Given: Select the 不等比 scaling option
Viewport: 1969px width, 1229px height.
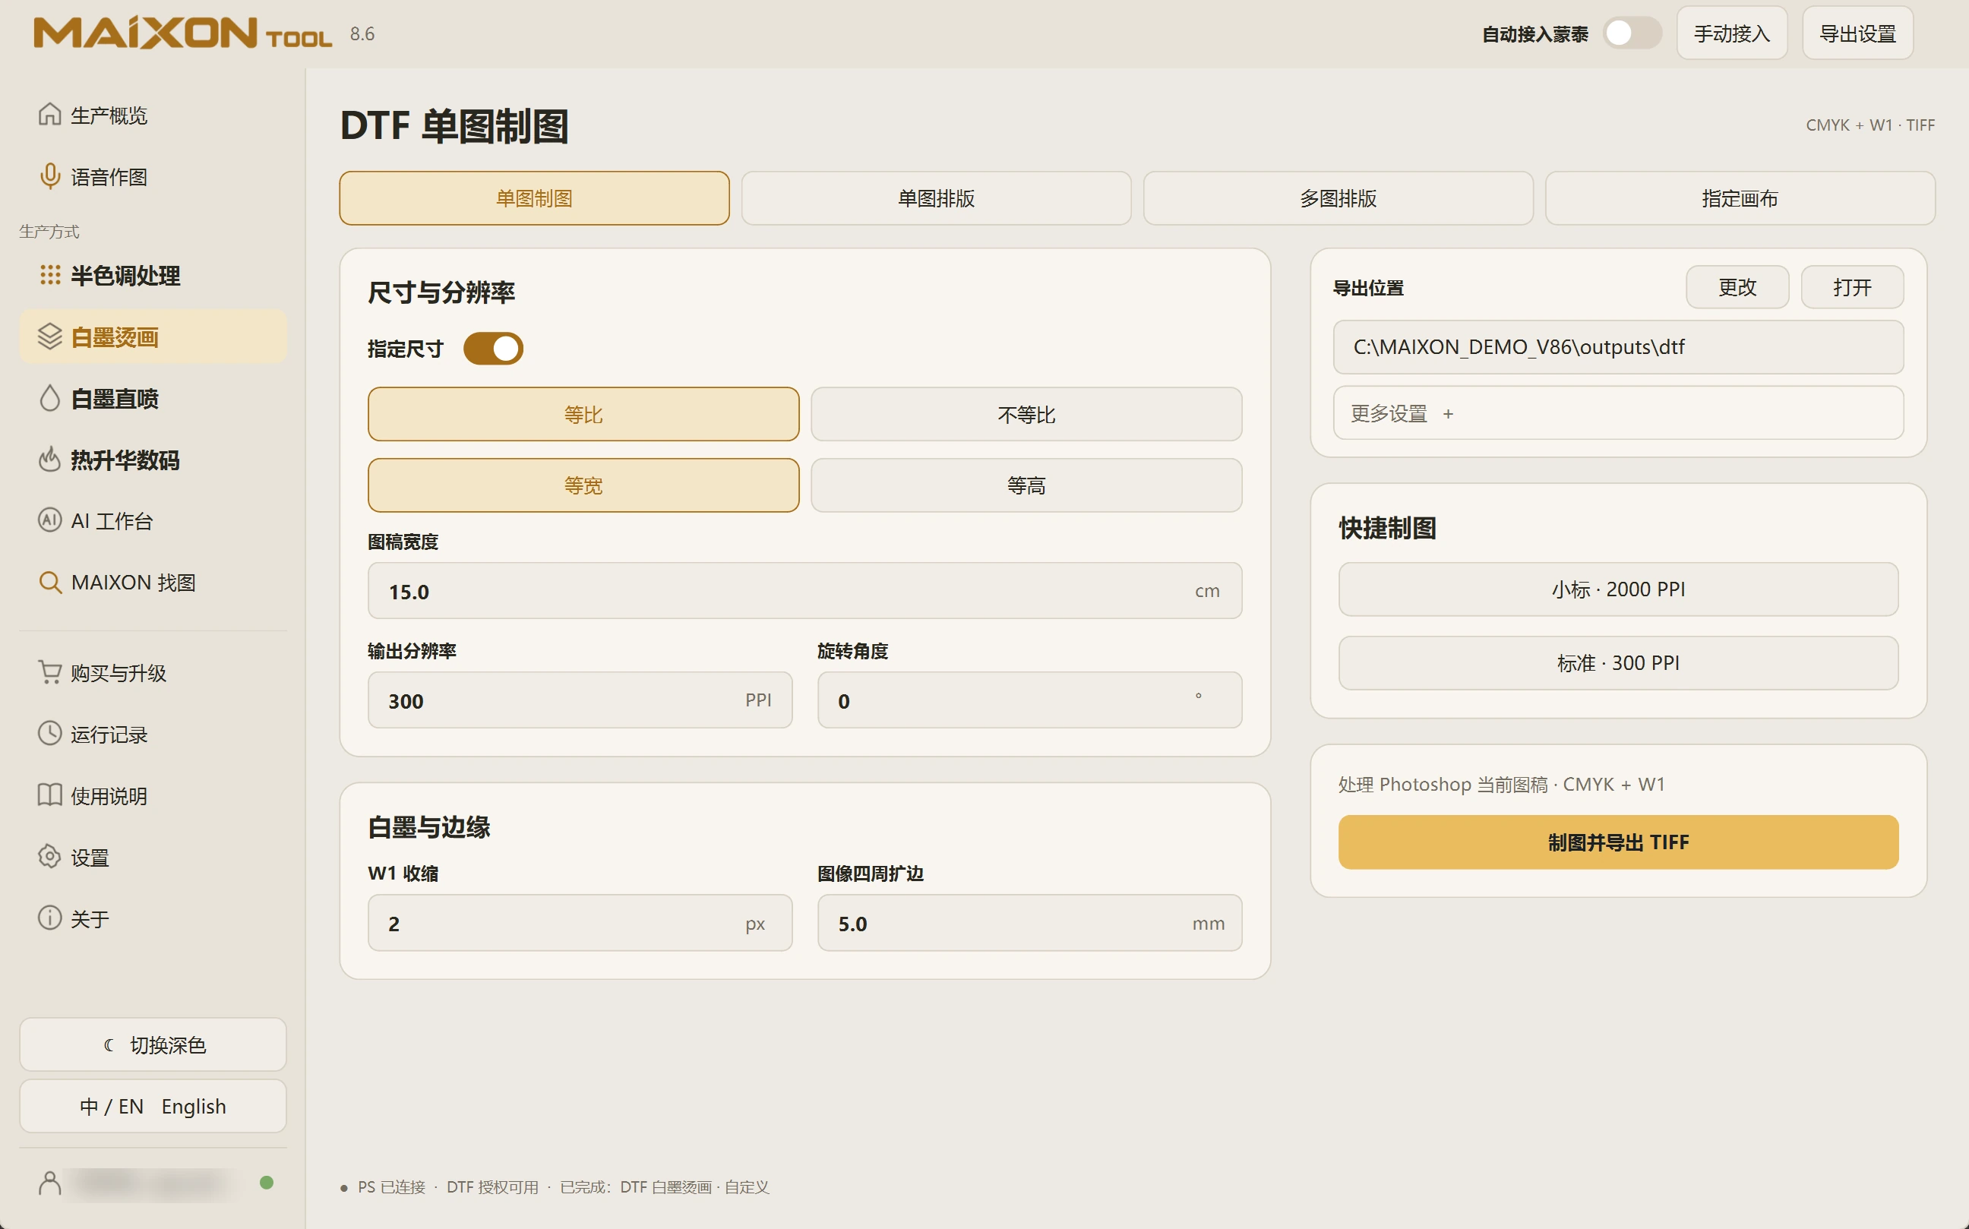Looking at the screenshot, I should 1026,415.
